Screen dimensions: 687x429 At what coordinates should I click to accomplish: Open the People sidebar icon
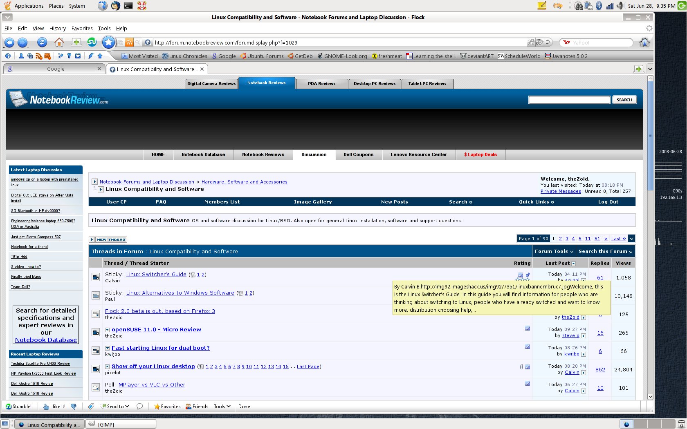click(x=21, y=56)
